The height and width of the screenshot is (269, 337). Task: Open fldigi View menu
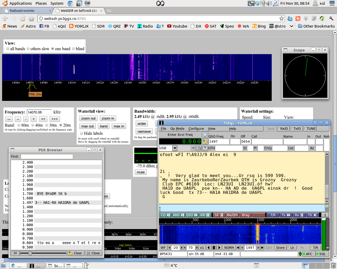pyautogui.click(x=211, y=129)
